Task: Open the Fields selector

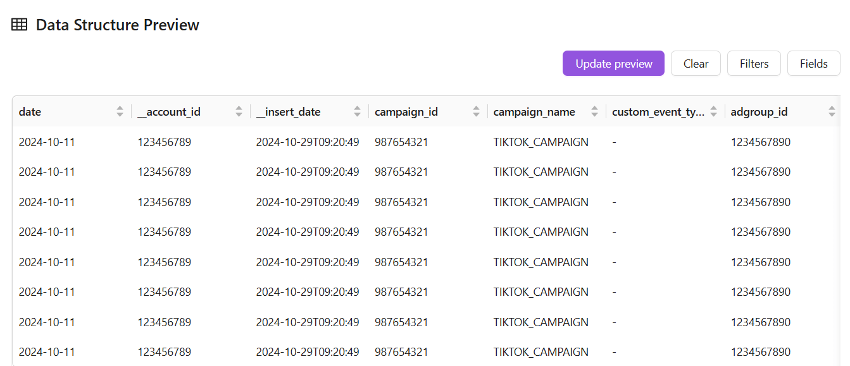Action: click(x=813, y=64)
